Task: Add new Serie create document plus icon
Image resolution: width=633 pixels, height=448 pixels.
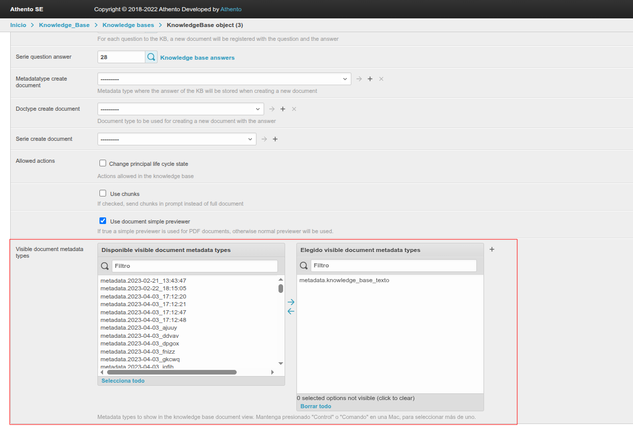Action: point(275,139)
